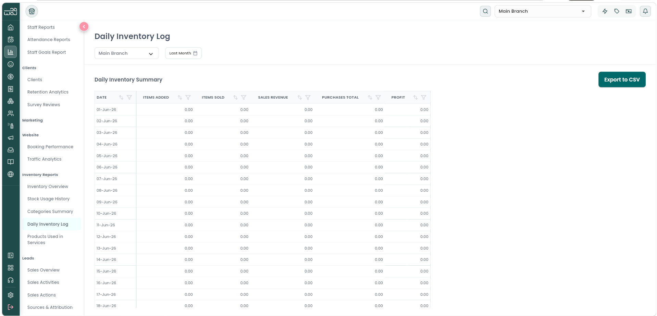Open Booking Performance report
Screen dimensions: 657x316
(x=50, y=147)
